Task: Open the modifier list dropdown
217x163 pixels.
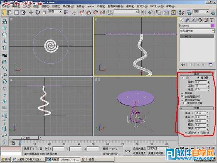Action: 197,31
